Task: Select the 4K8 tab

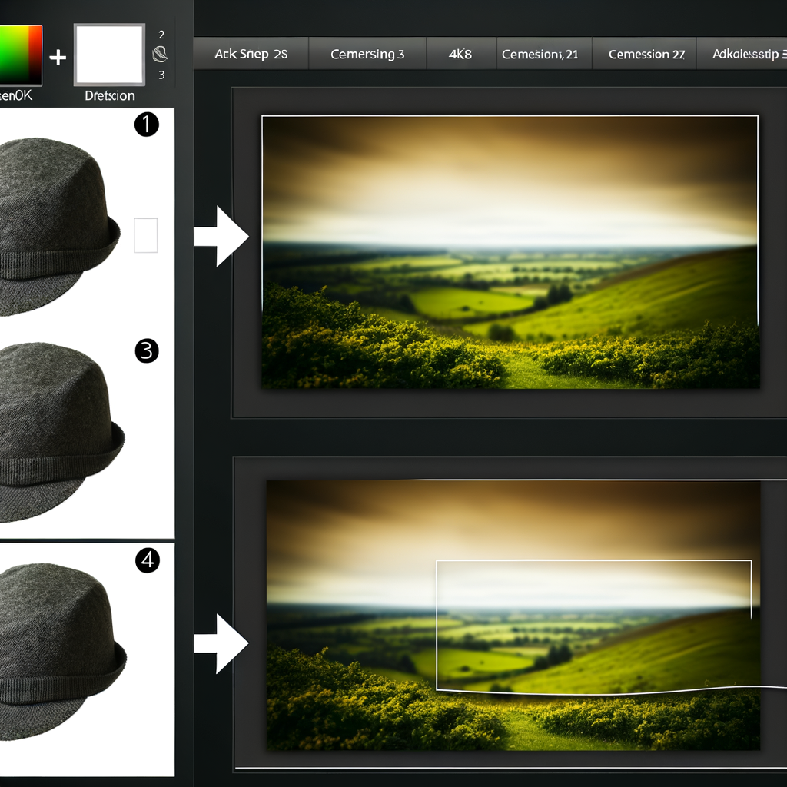Action: 460,55
